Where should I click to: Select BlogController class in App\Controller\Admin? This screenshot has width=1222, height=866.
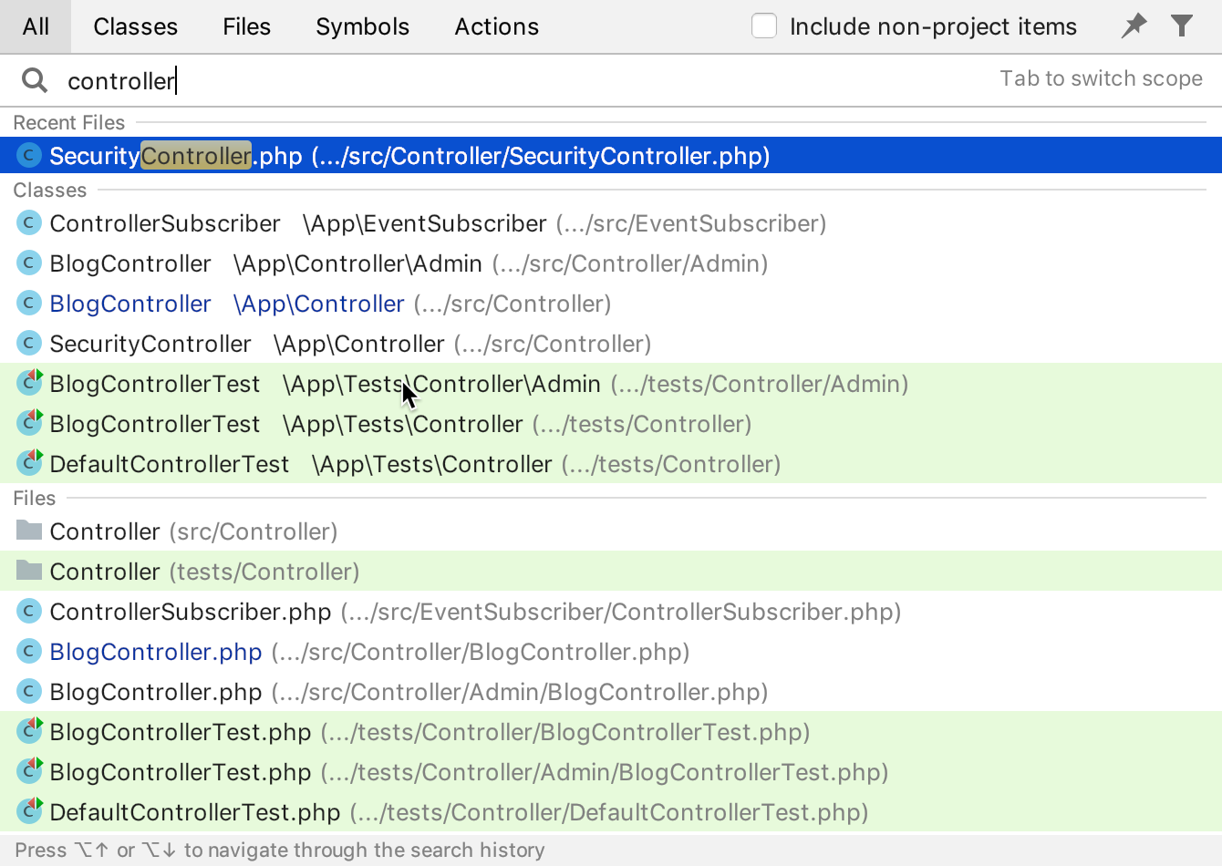coord(611,263)
